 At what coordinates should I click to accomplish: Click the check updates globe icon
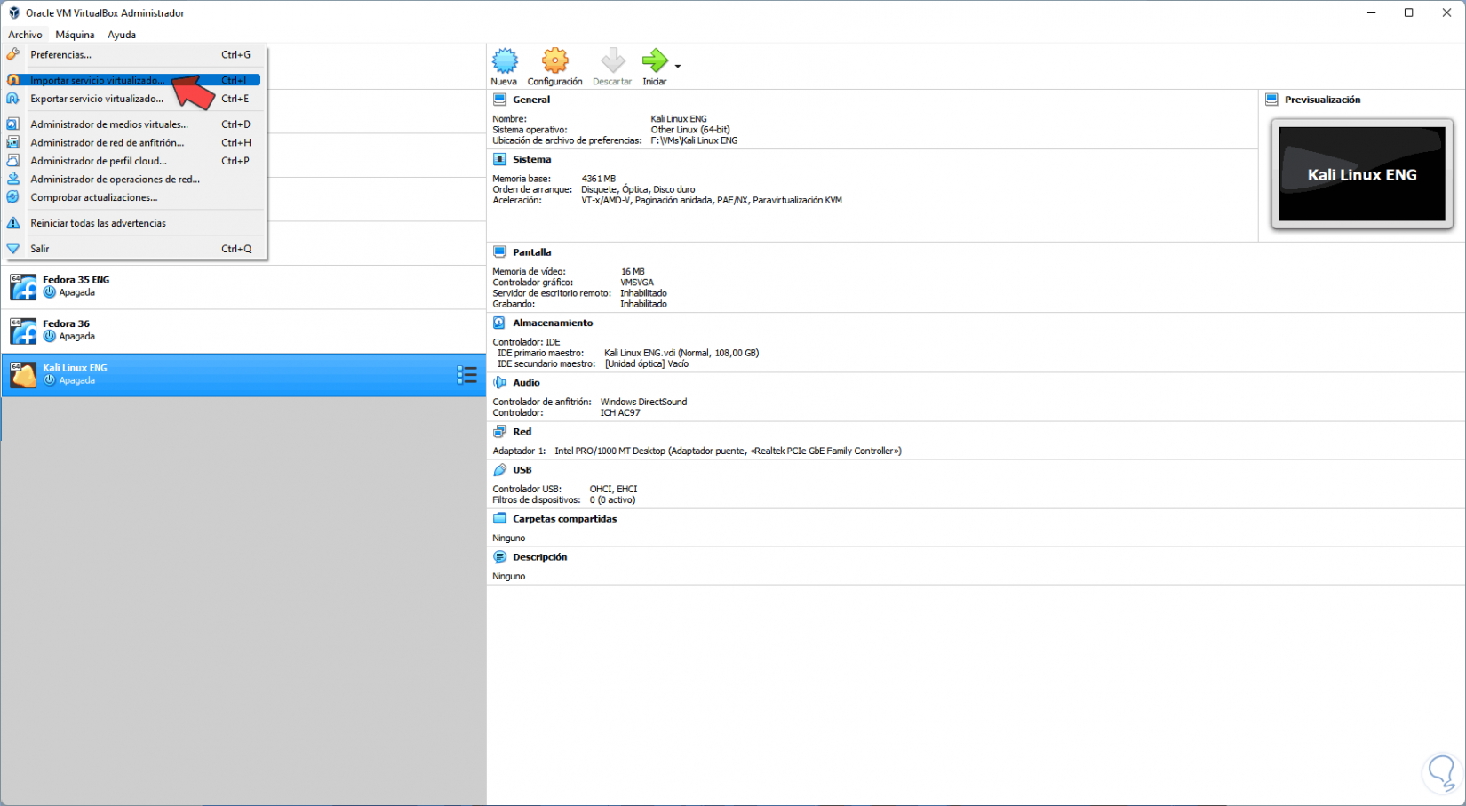pyautogui.click(x=13, y=197)
